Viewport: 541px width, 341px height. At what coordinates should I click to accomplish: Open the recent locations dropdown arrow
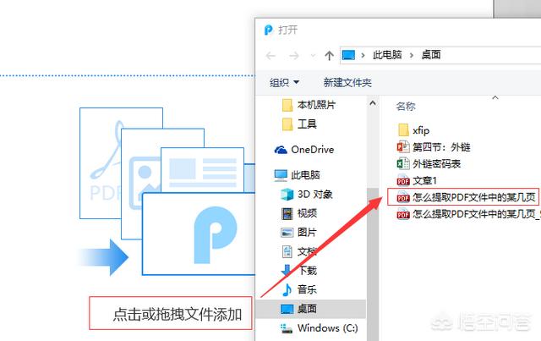pos(309,55)
